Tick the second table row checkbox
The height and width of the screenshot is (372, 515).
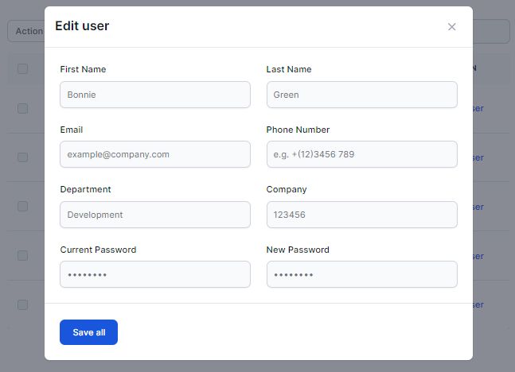(22, 157)
